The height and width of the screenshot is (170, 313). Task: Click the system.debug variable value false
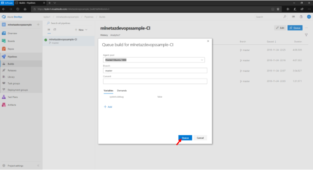(160, 97)
